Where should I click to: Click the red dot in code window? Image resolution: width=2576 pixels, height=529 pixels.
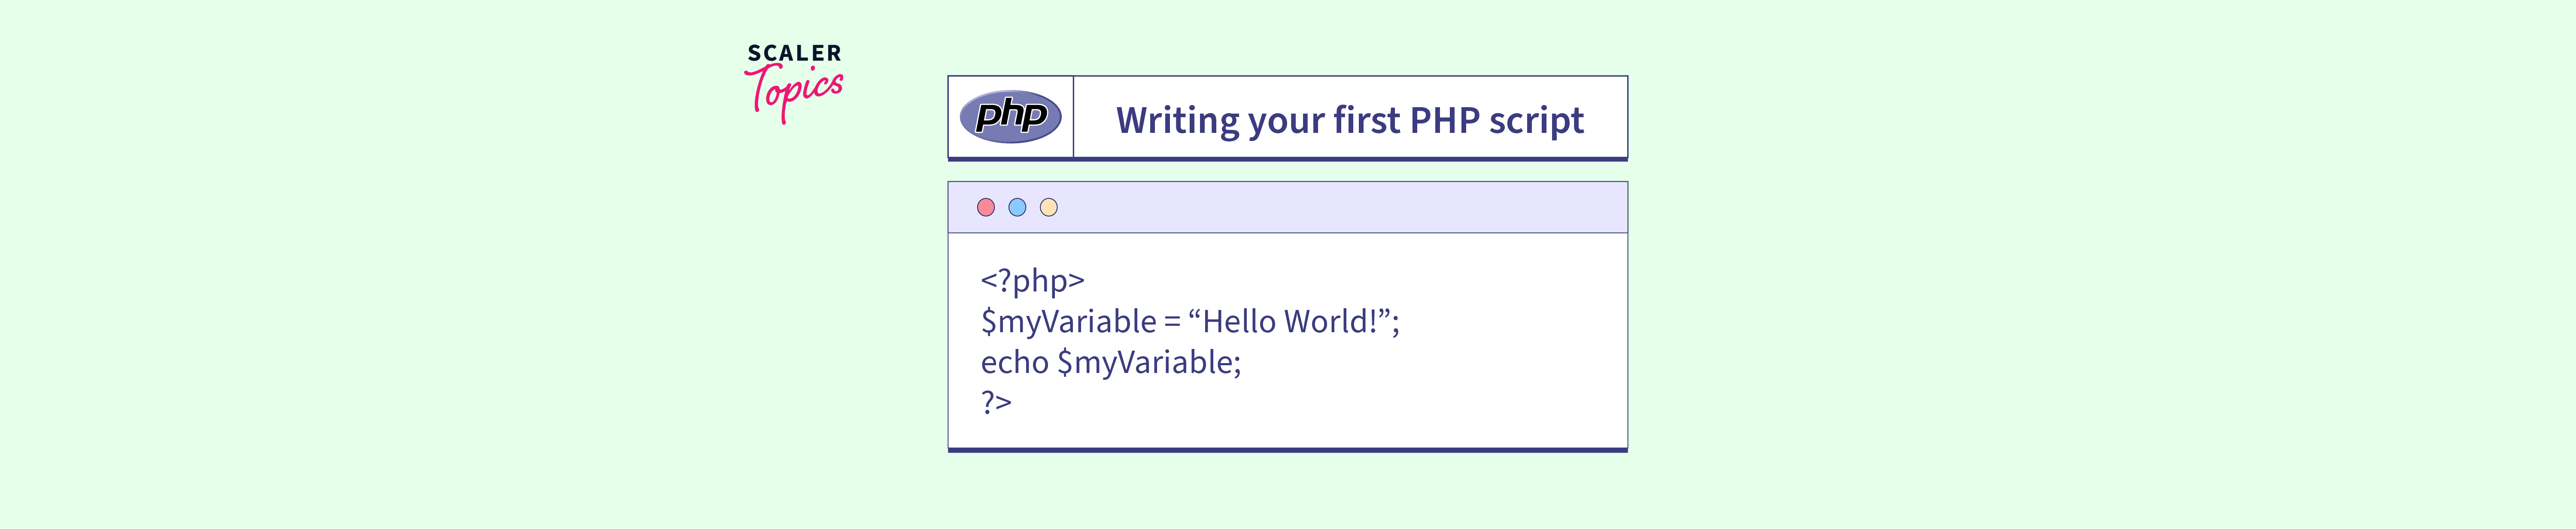(986, 207)
